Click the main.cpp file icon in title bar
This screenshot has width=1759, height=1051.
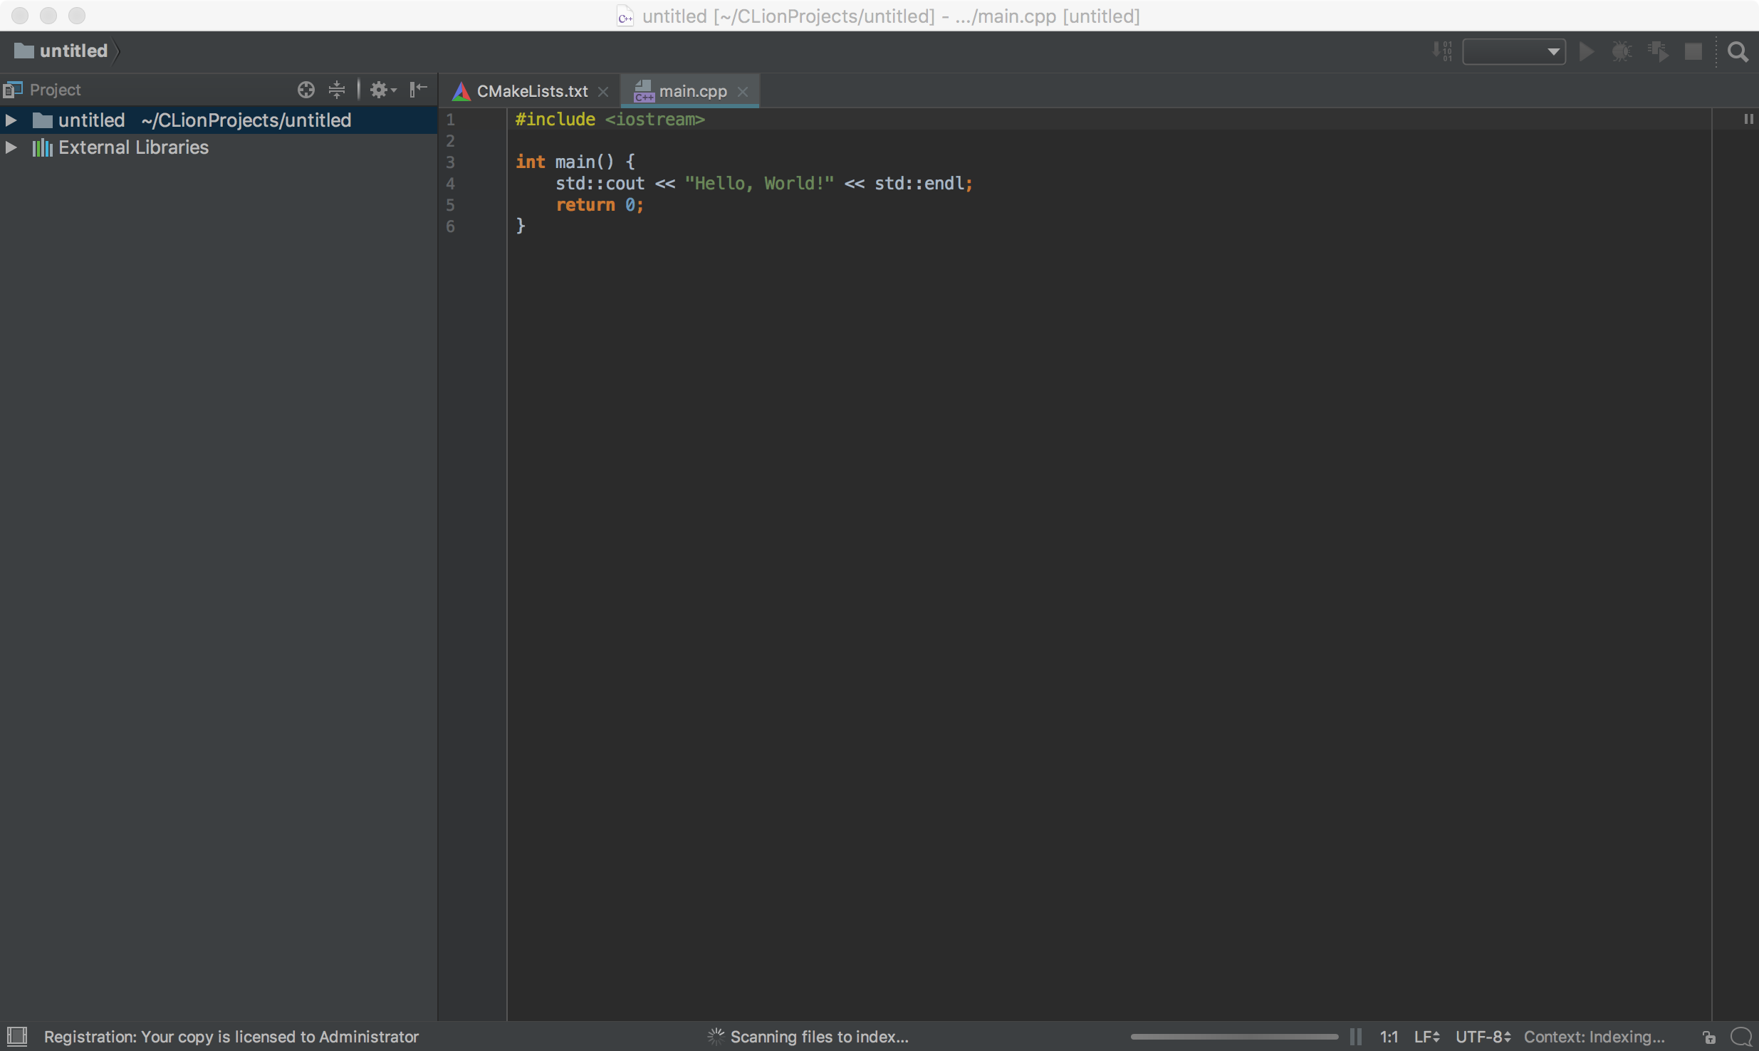pos(625,16)
